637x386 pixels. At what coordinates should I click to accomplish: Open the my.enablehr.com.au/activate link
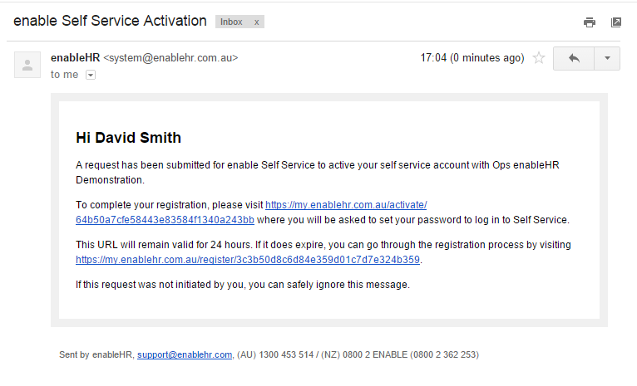point(346,205)
